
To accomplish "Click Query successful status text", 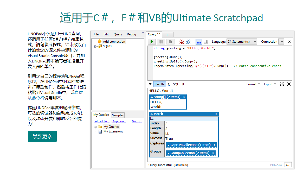I will (x=160, y=165).
